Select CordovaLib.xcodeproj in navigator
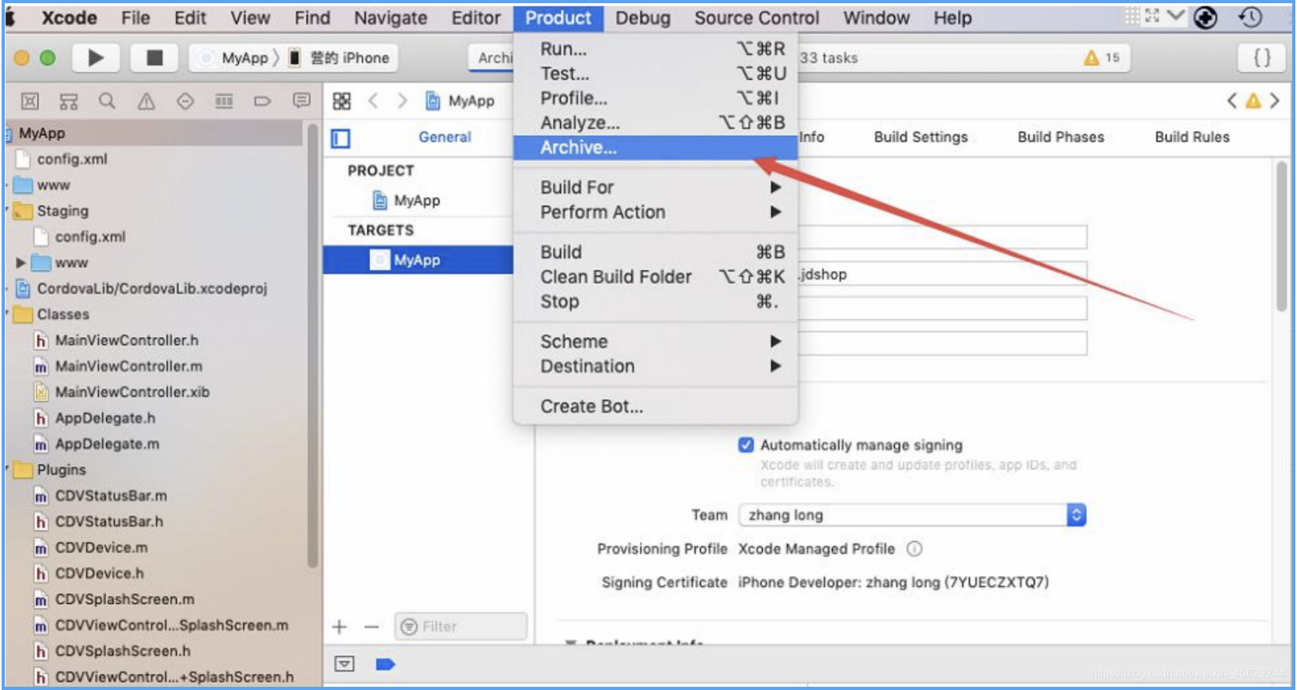1297x690 pixels. [151, 289]
